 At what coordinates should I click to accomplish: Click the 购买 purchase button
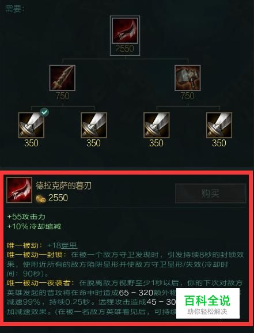210,194
